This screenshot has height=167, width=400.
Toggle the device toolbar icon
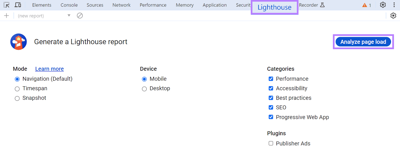pyautogui.click(x=18, y=5)
